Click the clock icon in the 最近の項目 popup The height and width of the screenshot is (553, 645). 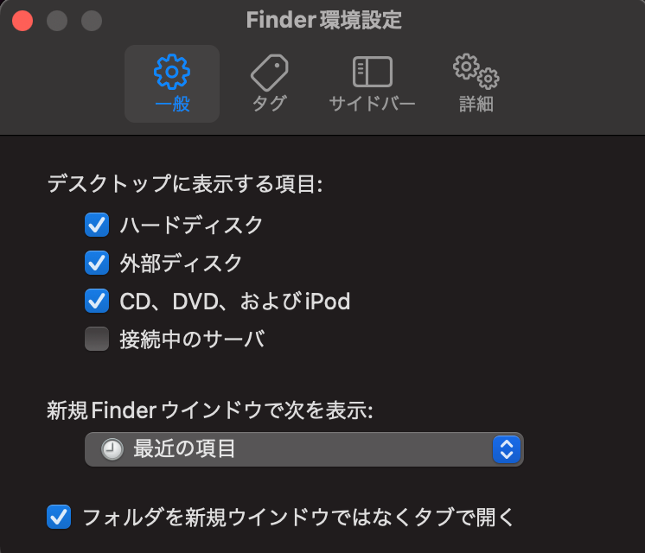112,449
